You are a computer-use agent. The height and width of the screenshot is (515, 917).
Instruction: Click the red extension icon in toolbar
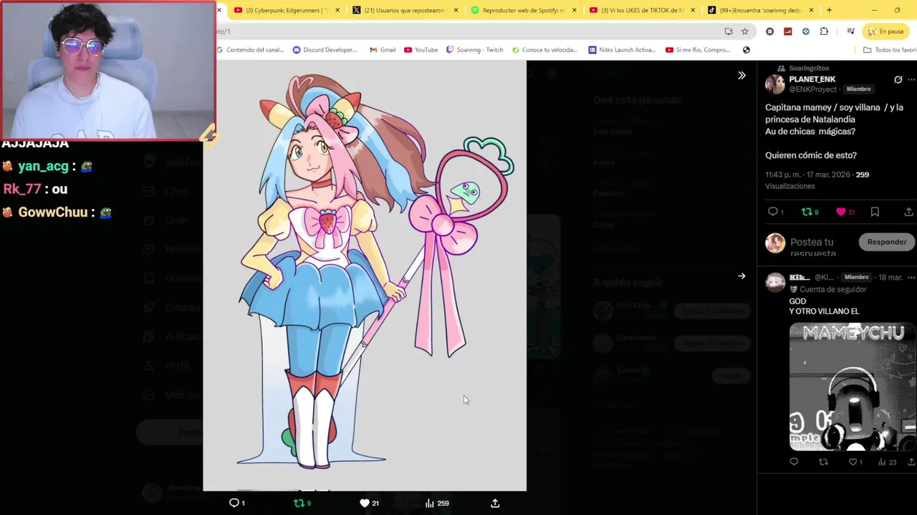point(788,31)
